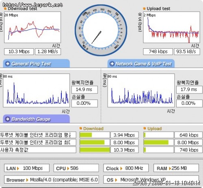The width and height of the screenshot is (203, 188).
Task: Click the speedometer gauge dial
Action: coord(101,30)
